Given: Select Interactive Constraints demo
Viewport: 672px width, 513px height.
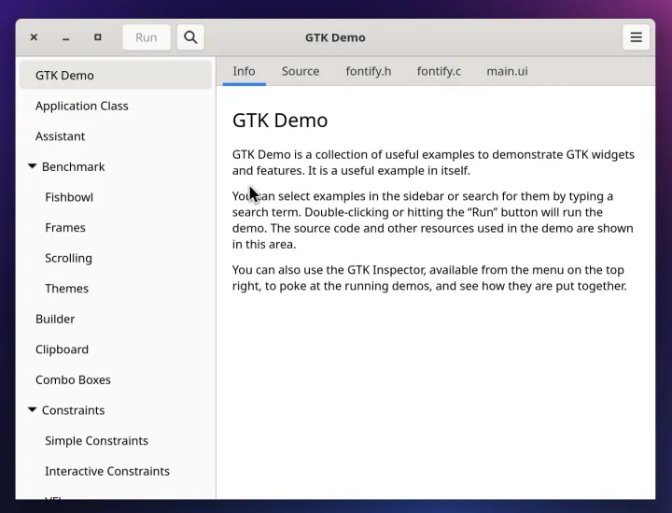Looking at the screenshot, I should [x=116, y=471].
